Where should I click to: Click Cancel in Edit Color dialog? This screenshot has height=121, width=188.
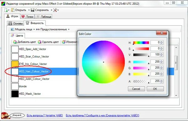pos(136,89)
